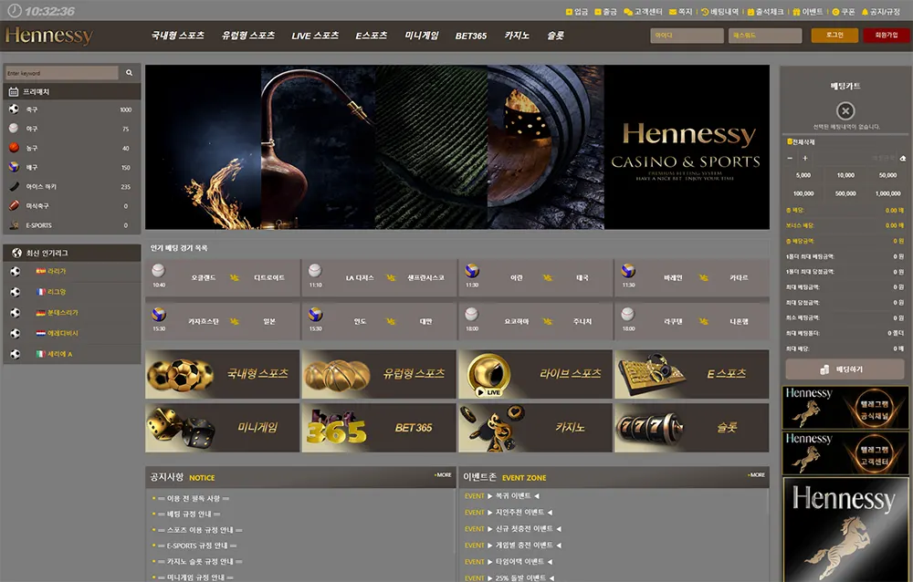913x582 pixels.
Task: Click MORE in 이벤트존 event header
Action: pos(756,475)
